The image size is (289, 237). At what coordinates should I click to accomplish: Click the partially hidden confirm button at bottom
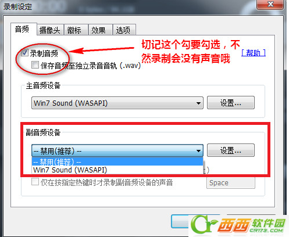click(x=180, y=221)
